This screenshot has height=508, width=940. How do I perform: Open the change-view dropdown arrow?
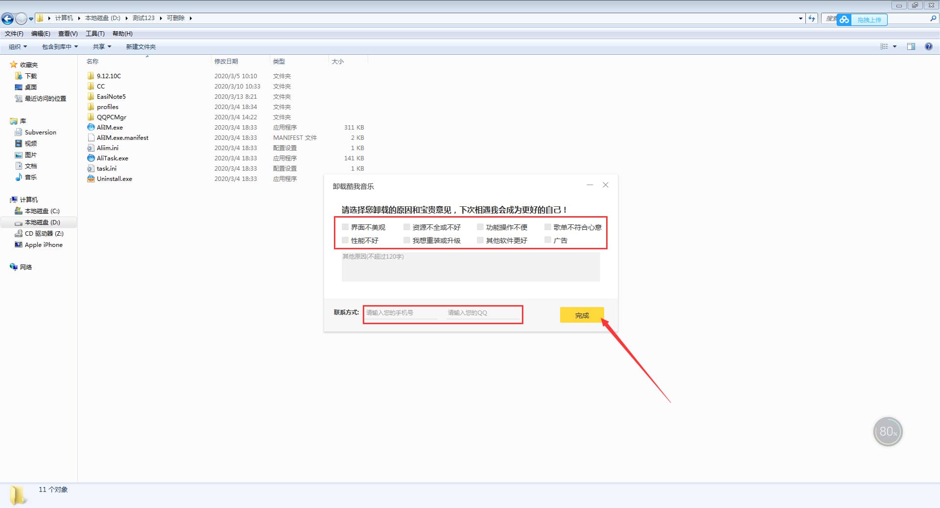pos(894,46)
